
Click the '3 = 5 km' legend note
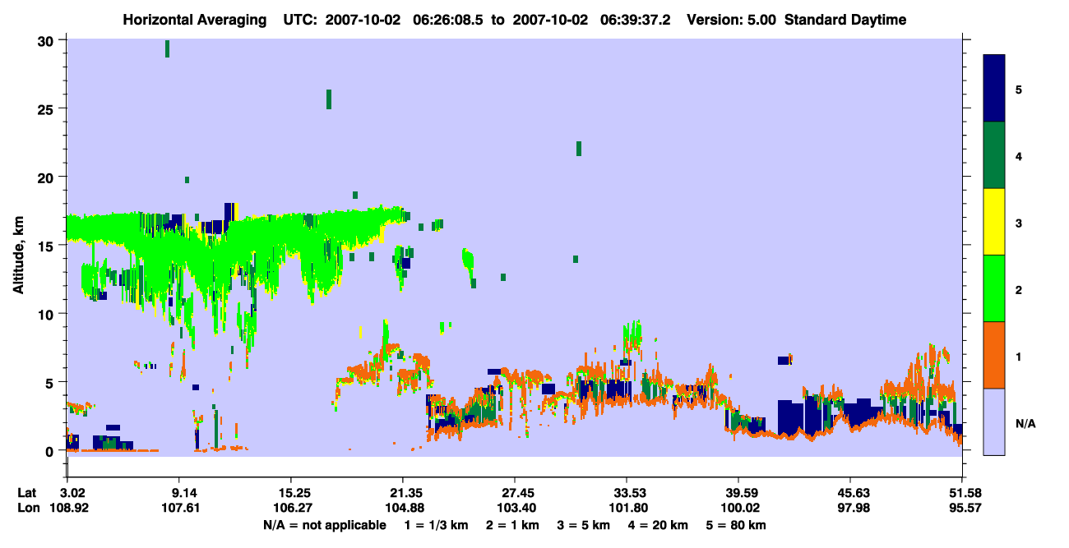tap(584, 524)
